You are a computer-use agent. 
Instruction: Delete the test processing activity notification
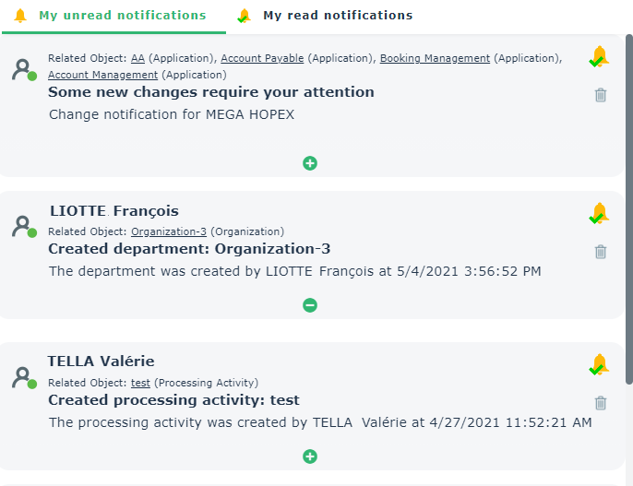pyautogui.click(x=601, y=402)
